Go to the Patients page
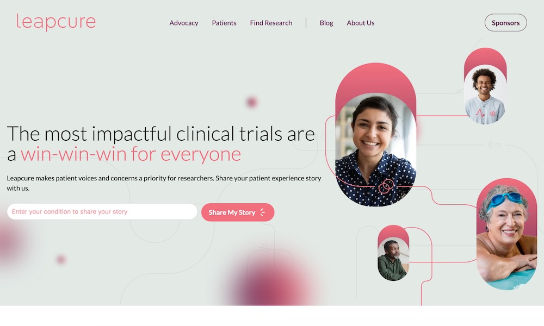 tap(224, 23)
